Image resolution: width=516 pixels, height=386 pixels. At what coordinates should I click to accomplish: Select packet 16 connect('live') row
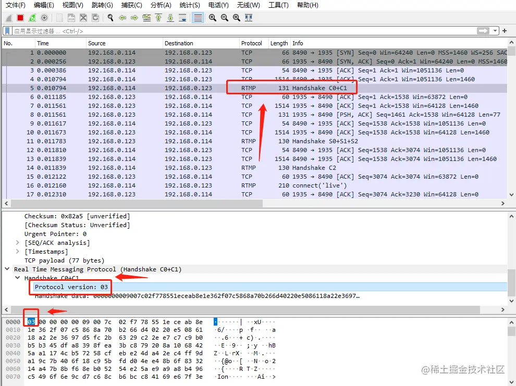(x=254, y=185)
